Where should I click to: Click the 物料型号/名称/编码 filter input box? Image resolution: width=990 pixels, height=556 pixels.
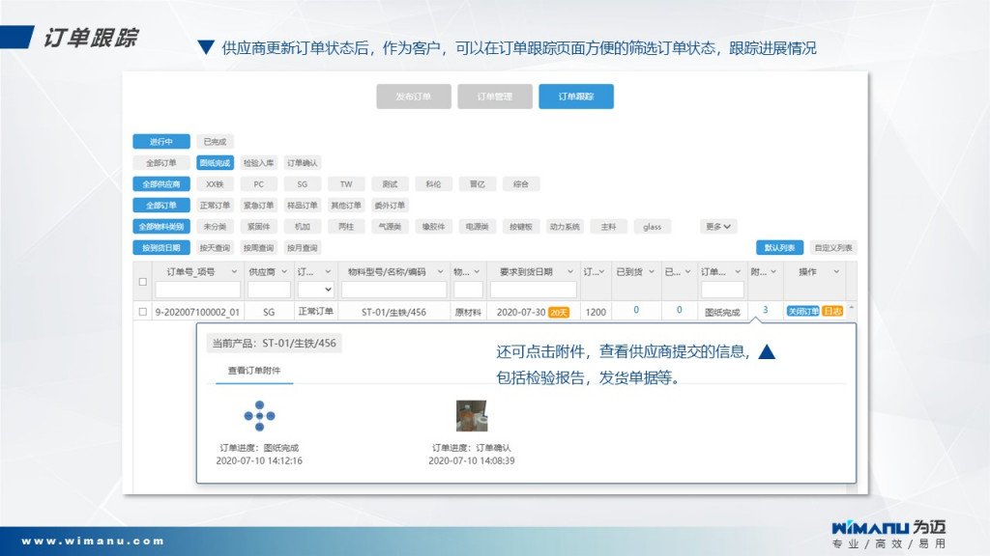[x=393, y=289]
